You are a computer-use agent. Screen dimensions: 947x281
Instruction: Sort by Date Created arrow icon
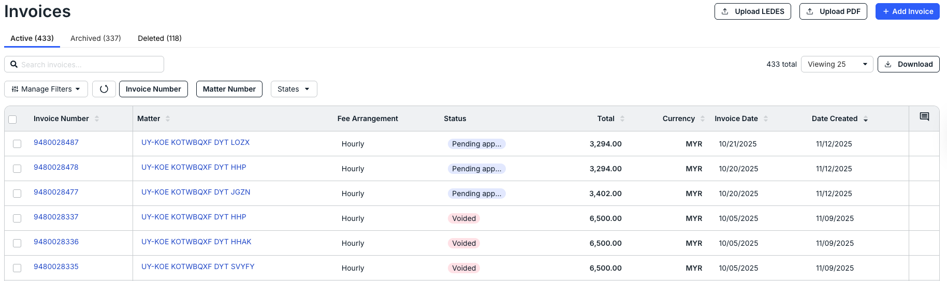coord(866,119)
